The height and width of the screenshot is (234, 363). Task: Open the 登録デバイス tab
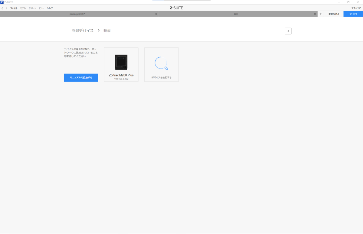coord(334,14)
